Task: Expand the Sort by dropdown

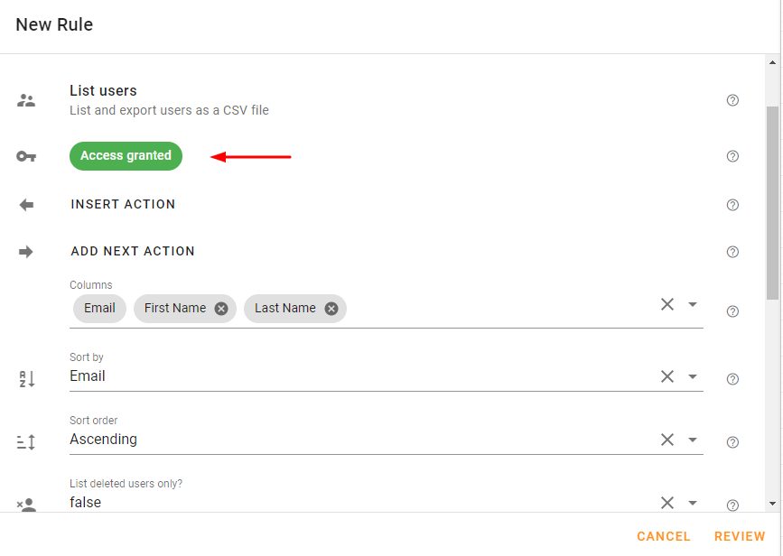Action: tap(692, 376)
